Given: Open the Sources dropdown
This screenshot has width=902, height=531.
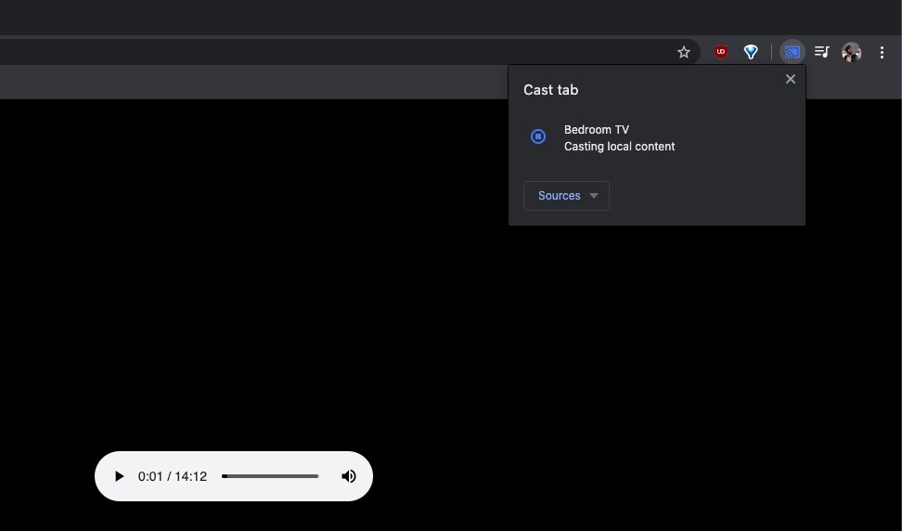Looking at the screenshot, I should (x=560, y=196).
